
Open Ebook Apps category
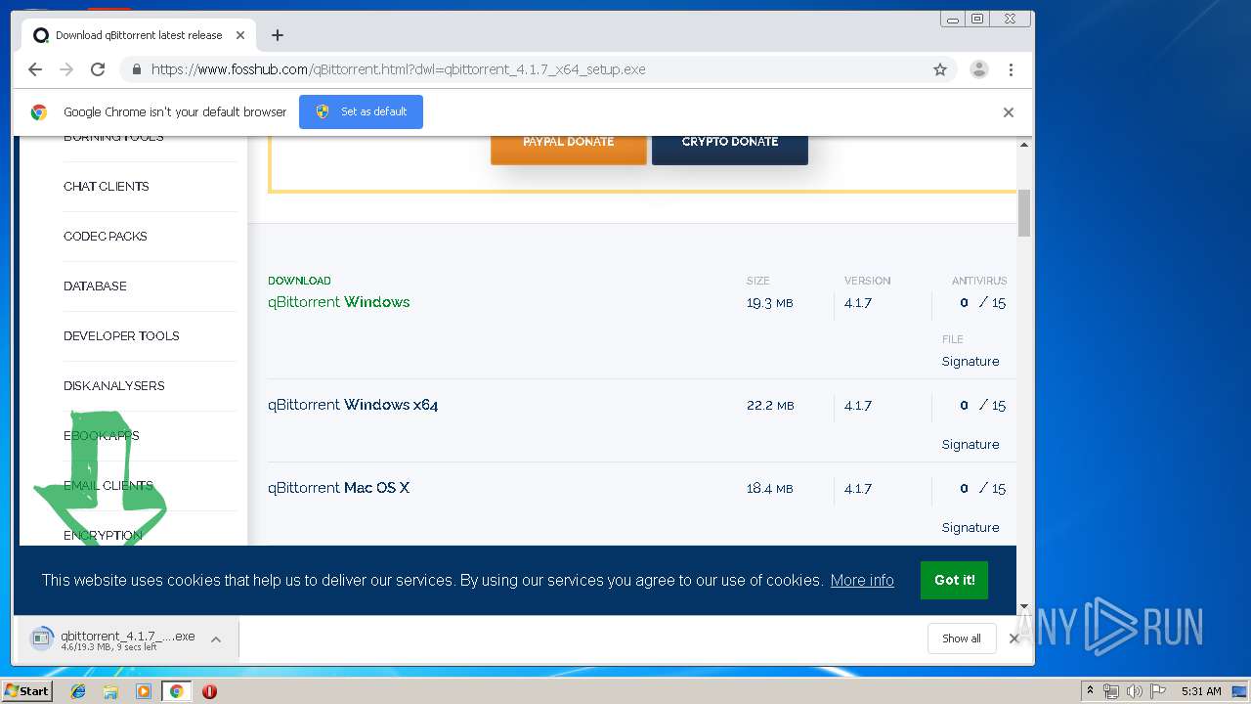coord(102,435)
